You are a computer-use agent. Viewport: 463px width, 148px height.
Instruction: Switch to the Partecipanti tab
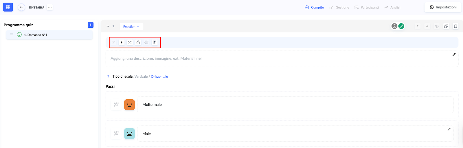pyautogui.click(x=366, y=8)
